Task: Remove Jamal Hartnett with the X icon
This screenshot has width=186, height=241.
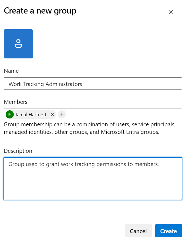Action: [x=52, y=114]
